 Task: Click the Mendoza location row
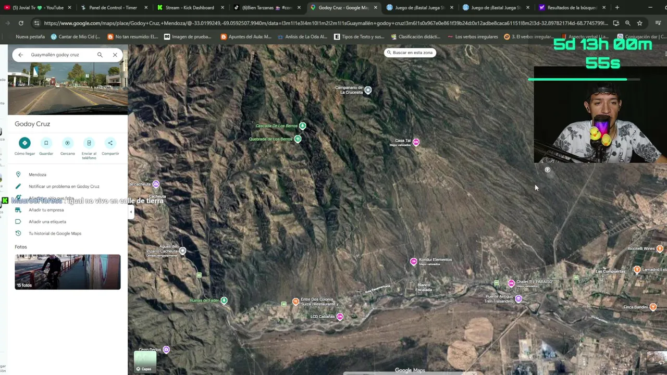coord(68,174)
